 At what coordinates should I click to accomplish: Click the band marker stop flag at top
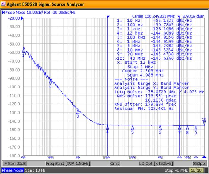click(x=178, y=17)
